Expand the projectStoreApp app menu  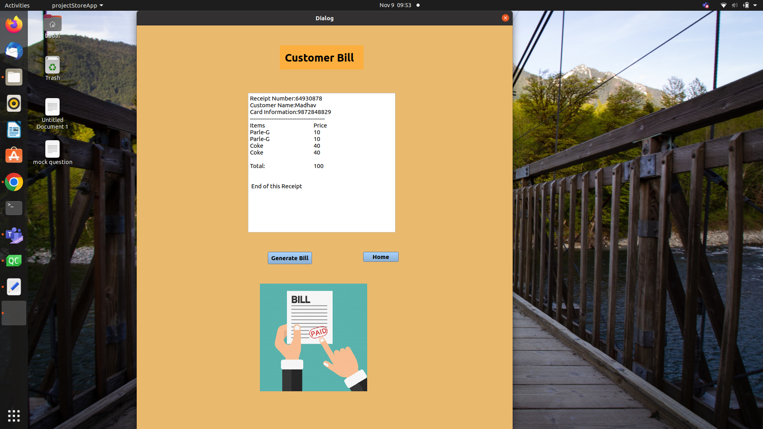(x=77, y=5)
